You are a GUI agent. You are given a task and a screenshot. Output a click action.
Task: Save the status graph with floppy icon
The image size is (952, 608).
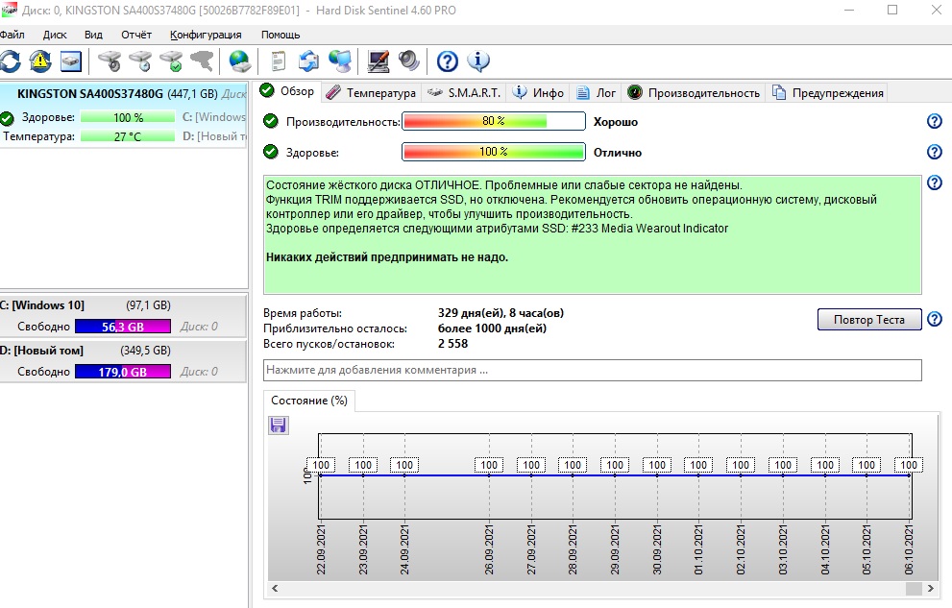[279, 425]
